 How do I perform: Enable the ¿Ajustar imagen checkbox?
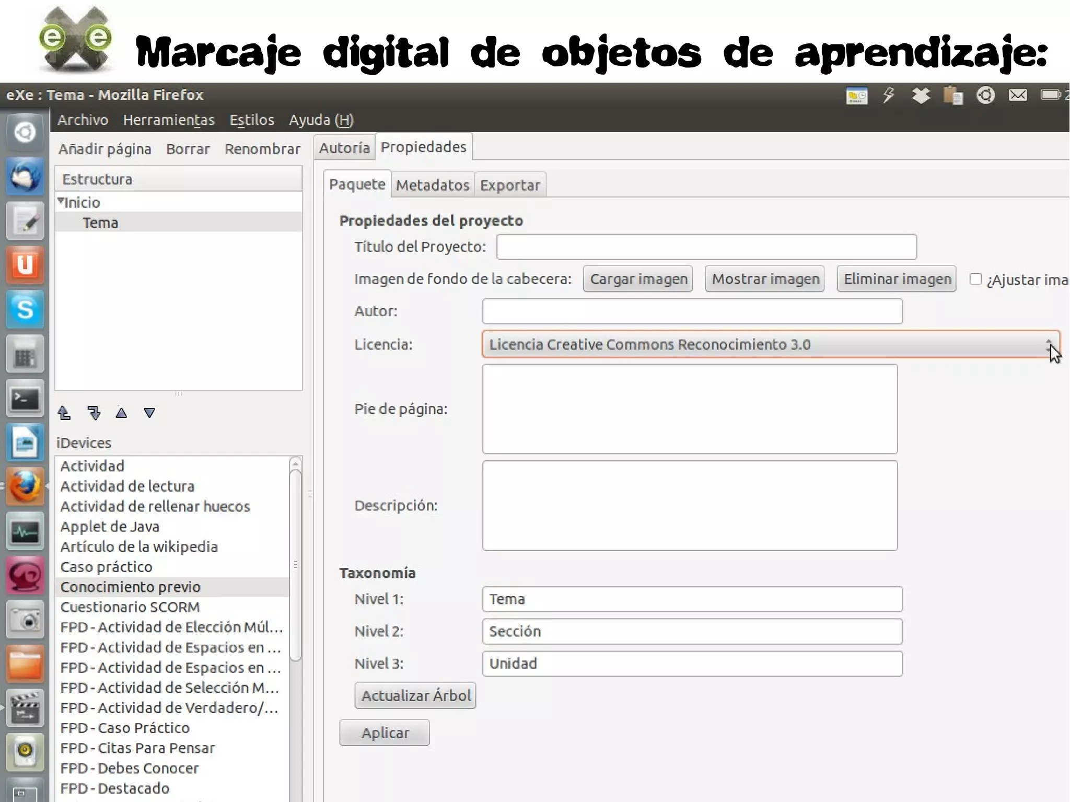(976, 280)
